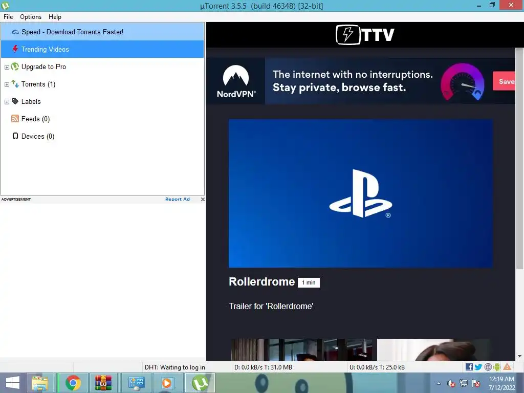Expand the Torrents tree node
Image resolution: width=524 pixels, height=393 pixels.
pos(7,84)
